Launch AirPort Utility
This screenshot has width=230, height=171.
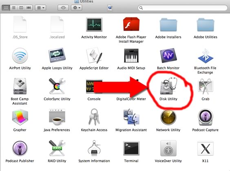pos(20,56)
